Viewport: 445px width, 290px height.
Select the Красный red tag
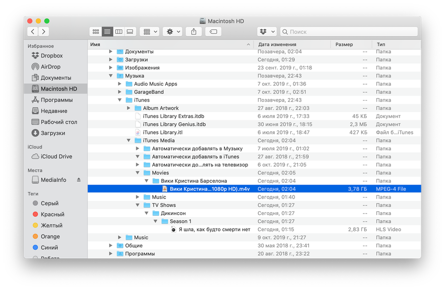(53, 214)
